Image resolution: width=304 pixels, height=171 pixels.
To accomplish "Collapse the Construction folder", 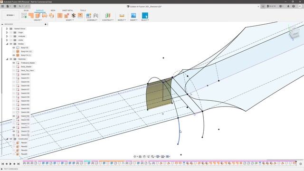I will pos(7,139).
